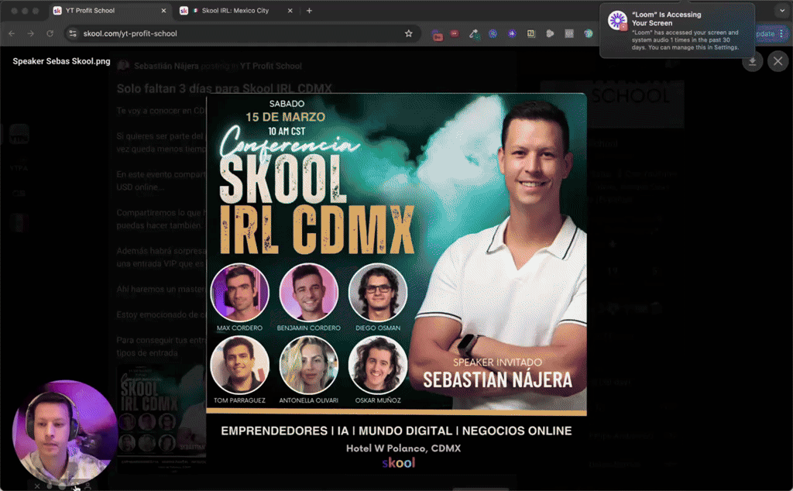Open the eyedropper color picker extension

pos(473,33)
